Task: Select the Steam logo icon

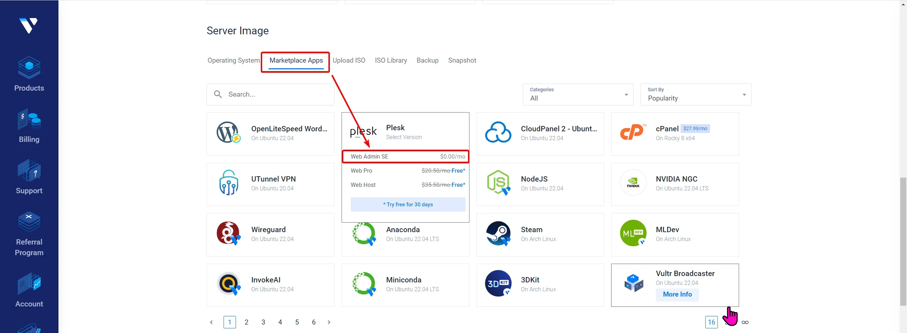Action: pyautogui.click(x=498, y=234)
